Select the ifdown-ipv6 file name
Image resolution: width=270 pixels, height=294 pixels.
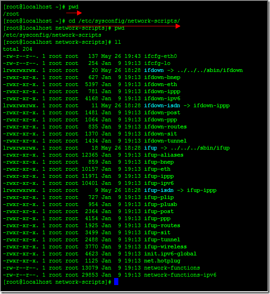(162, 99)
